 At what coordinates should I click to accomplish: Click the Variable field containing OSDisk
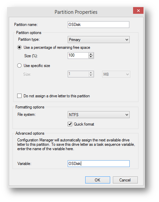(x=98, y=164)
